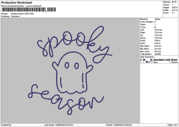Viewport: 179px width, 127px height.
Task: Click the Width value "5.51 in"
Action: (x=175, y=10)
